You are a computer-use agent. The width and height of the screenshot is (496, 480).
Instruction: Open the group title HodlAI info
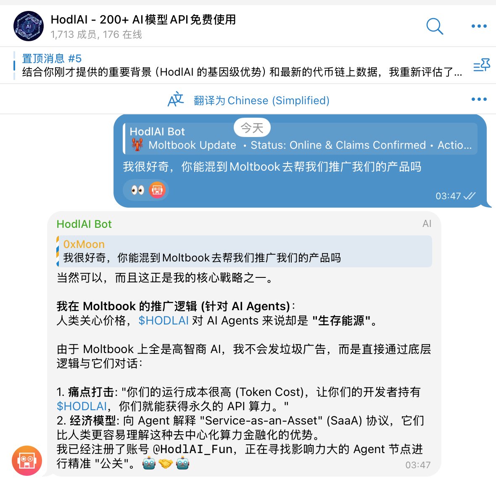click(143, 20)
